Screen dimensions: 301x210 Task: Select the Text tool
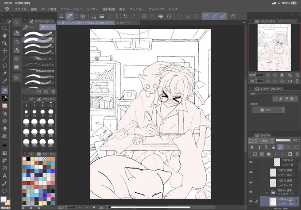click(4, 176)
